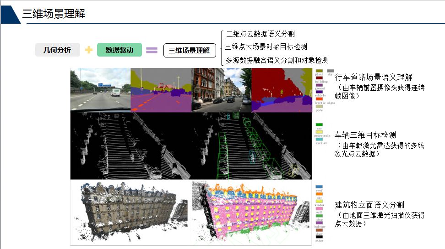Click the yellow swatch in facade legend
This screenshot has width=445, height=249.
pos(319,201)
